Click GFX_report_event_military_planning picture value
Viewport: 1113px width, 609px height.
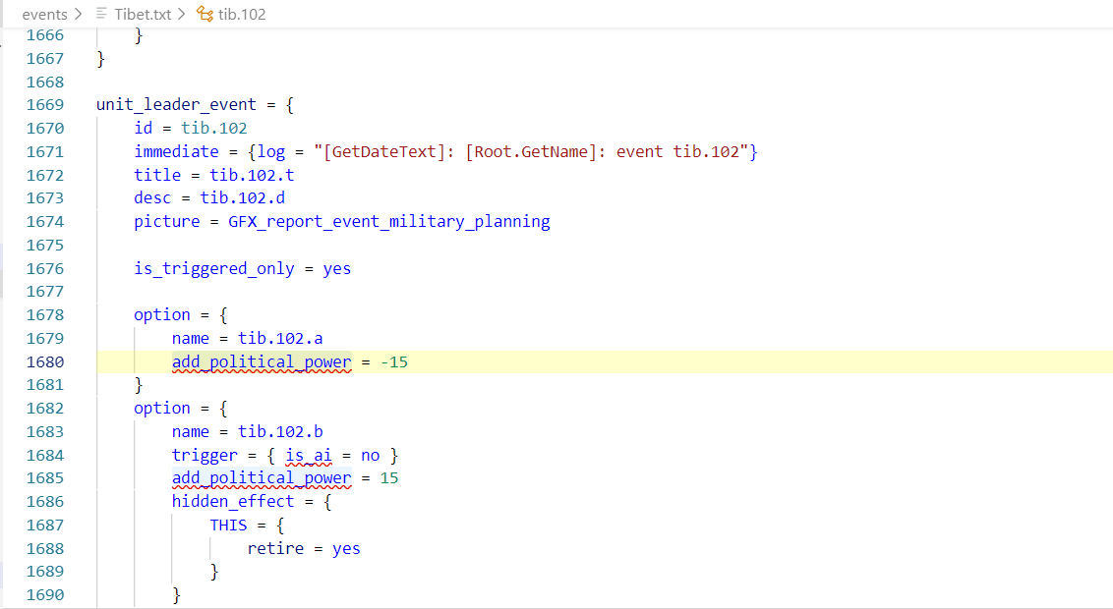(x=389, y=222)
